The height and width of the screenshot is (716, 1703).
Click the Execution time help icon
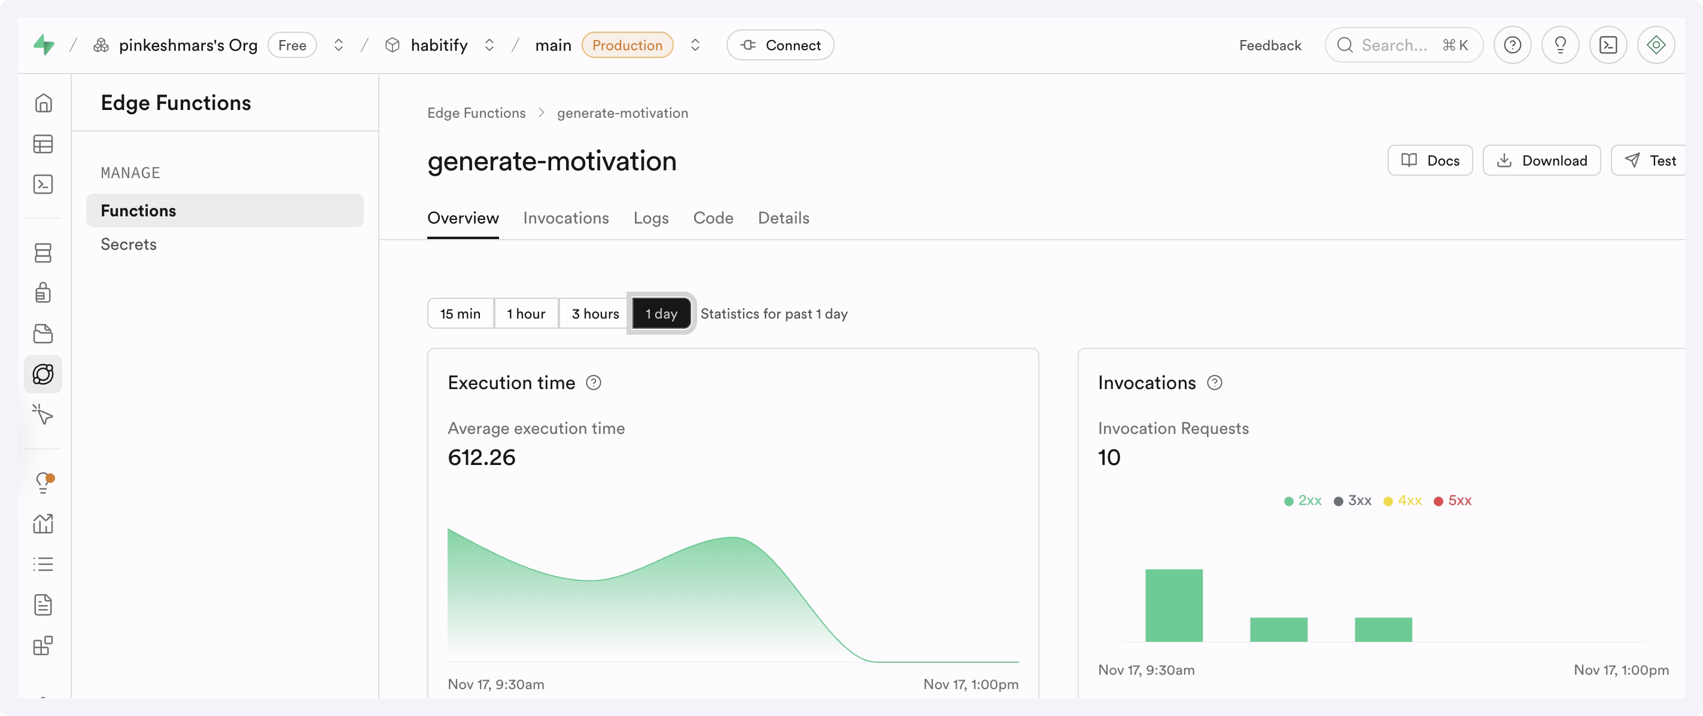593,383
